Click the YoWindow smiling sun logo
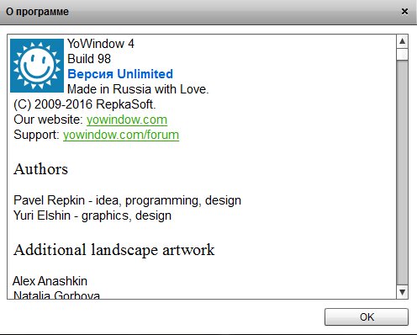This screenshot has width=417, height=335. pyautogui.click(x=37, y=66)
